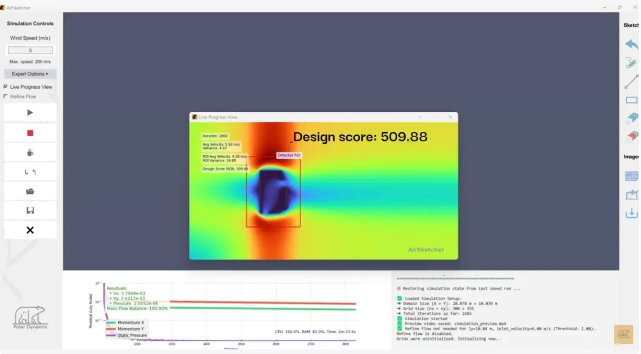Select the freehand sketch pen tool
The width and height of the screenshot is (641, 354).
coord(631,62)
